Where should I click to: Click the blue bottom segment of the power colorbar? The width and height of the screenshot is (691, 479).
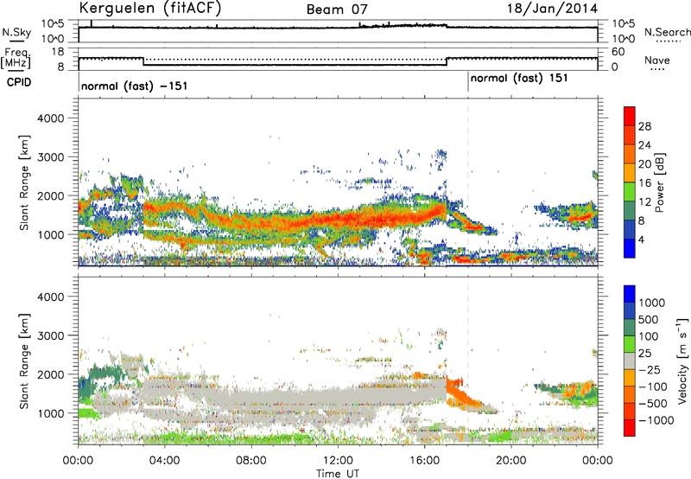[630, 248]
